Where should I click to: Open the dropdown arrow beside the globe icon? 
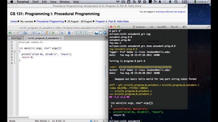click(x=72, y=33)
